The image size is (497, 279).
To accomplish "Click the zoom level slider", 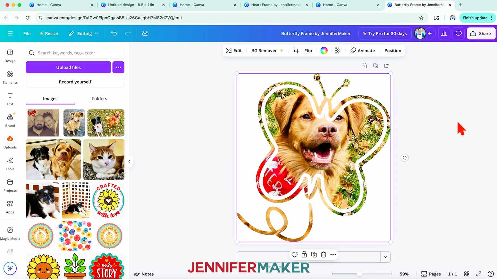I will click(x=362, y=274).
